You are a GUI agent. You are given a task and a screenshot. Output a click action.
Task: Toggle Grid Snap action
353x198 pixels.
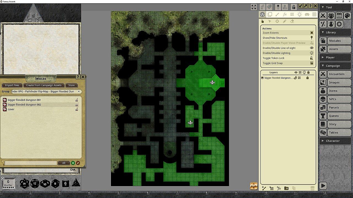(x=288, y=63)
